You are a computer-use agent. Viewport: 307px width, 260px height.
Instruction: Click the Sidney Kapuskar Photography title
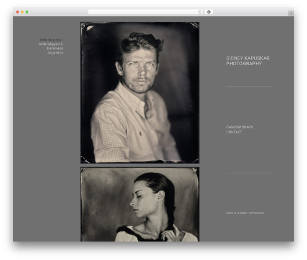coord(248,61)
